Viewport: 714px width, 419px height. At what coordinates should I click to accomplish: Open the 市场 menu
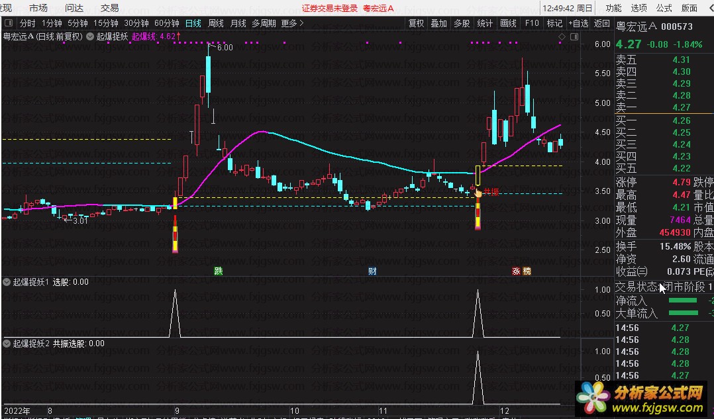(38, 8)
